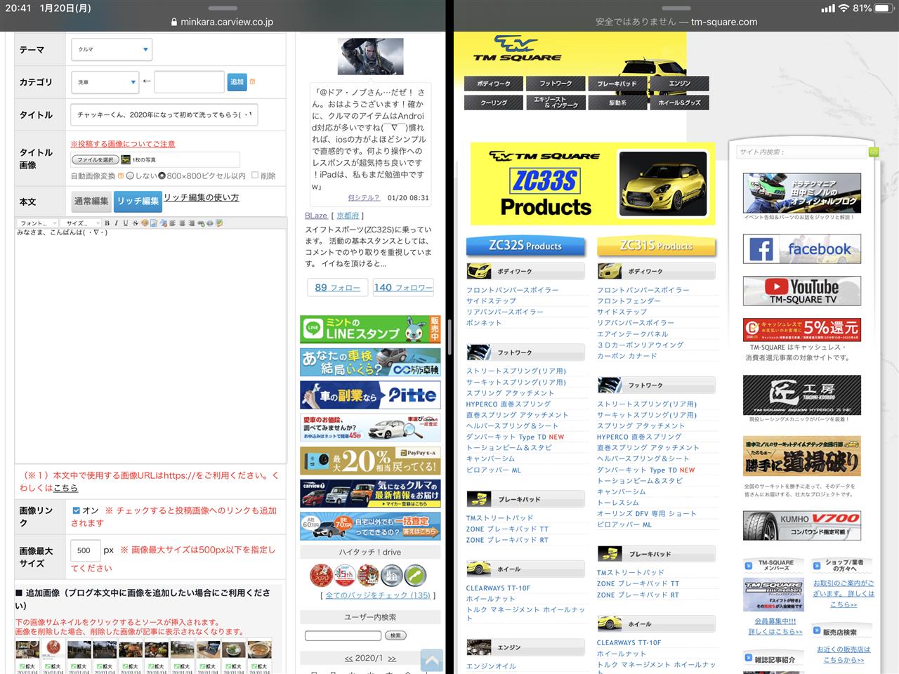Click the 15th anniversary badge

344,576
